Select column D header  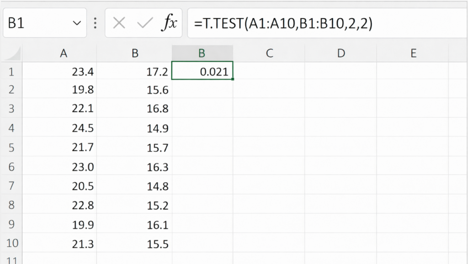(x=341, y=53)
